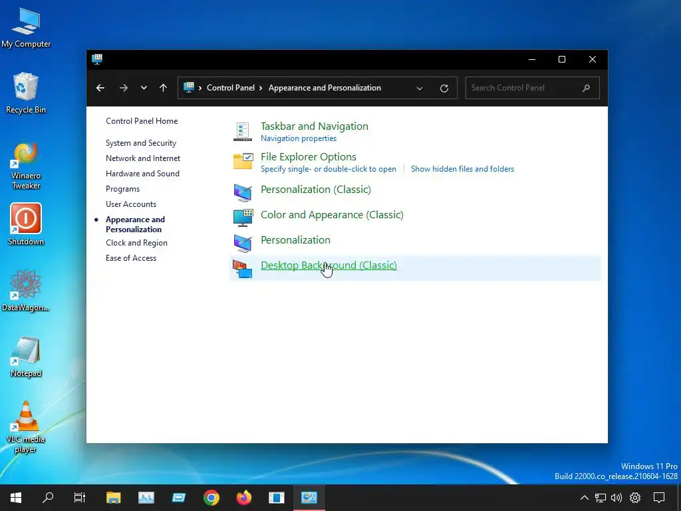The width and height of the screenshot is (681, 511).
Task: Select Winaero Tweaker desktop shortcut
Action: tap(26, 165)
